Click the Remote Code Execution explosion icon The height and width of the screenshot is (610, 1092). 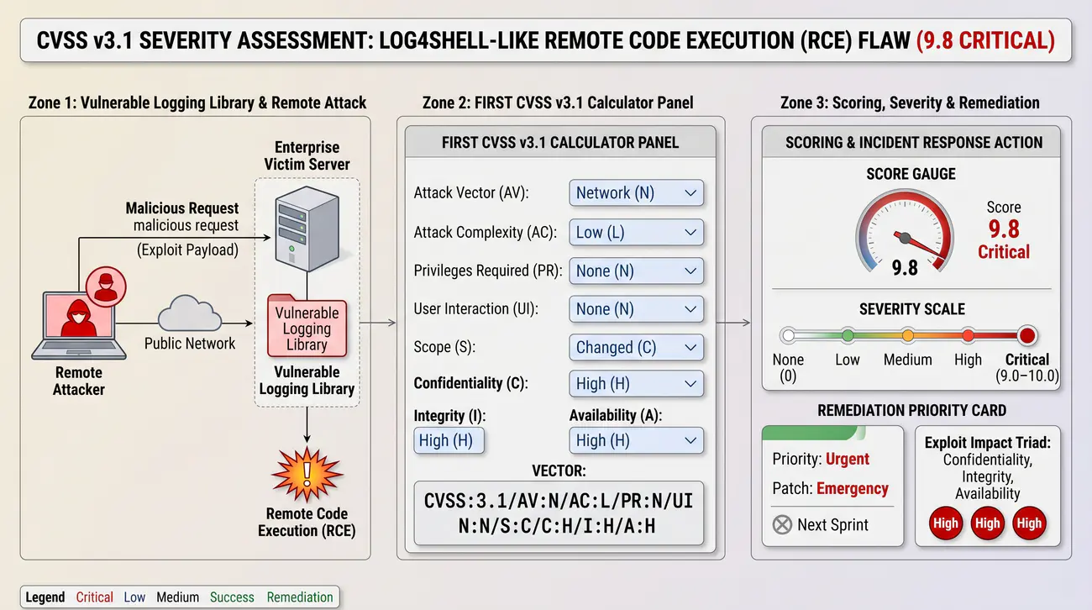tap(307, 473)
